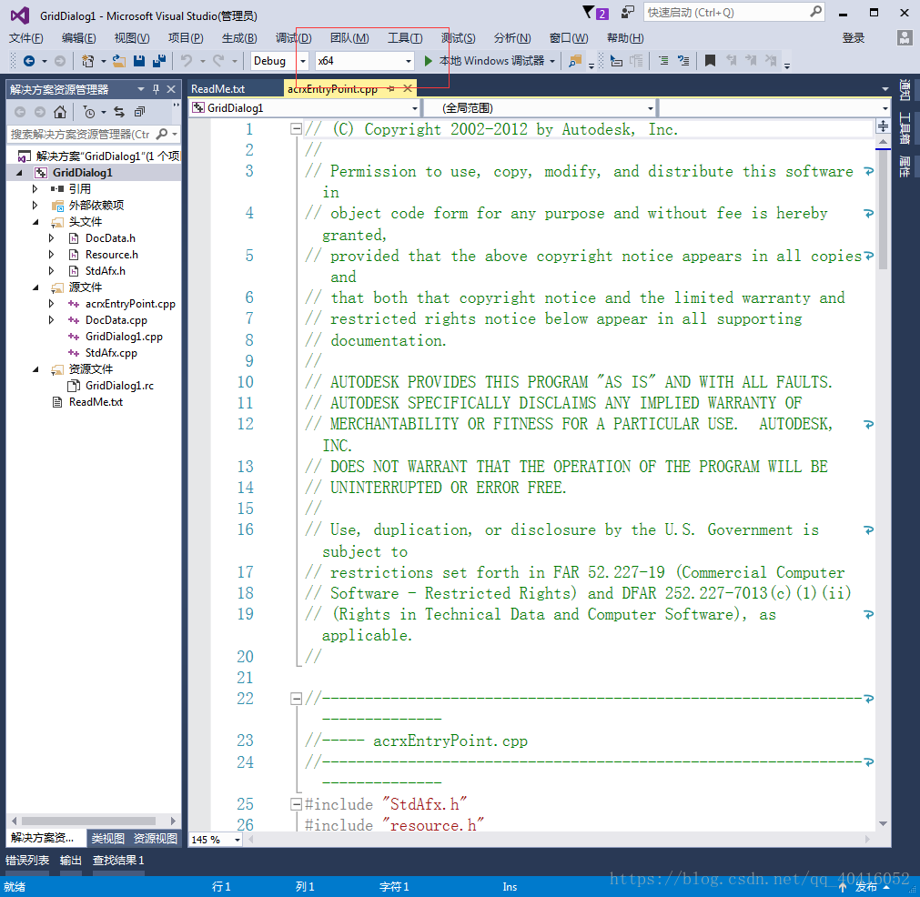Image resolution: width=920 pixels, height=897 pixels.
Task: Switch to the 资源视图 tab
Action: (x=156, y=839)
